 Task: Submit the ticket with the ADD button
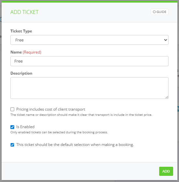coord(166,171)
